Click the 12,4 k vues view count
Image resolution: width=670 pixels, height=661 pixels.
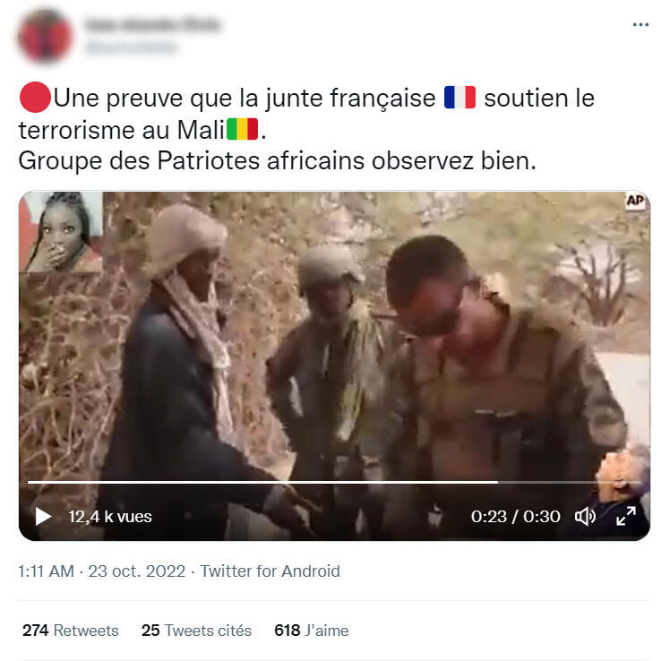coord(110,517)
